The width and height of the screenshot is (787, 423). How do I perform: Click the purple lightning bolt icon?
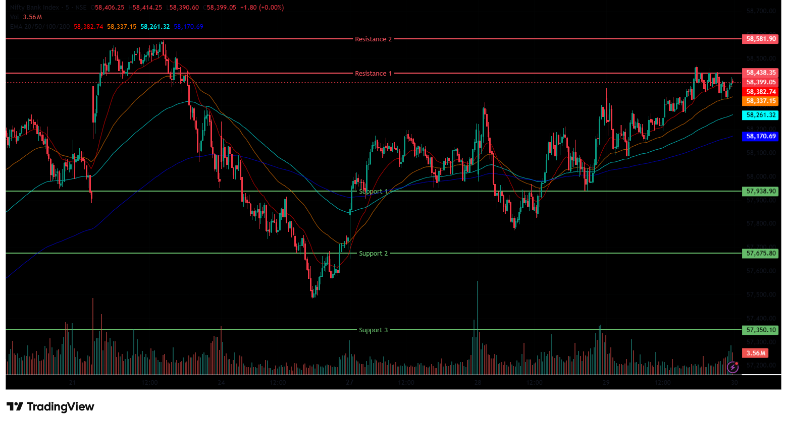tap(732, 367)
